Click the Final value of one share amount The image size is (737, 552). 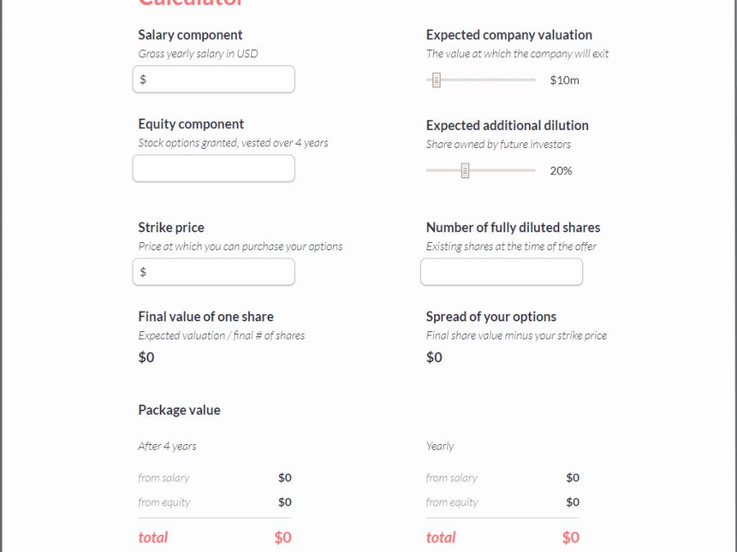coord(147,357)
